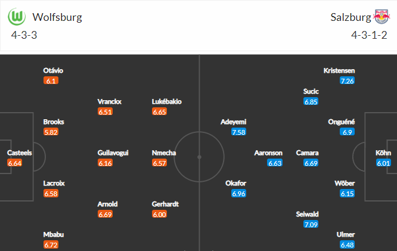Select Seiwald's 7.09 rating badge

pyautogui.click(x=311, y=224)
